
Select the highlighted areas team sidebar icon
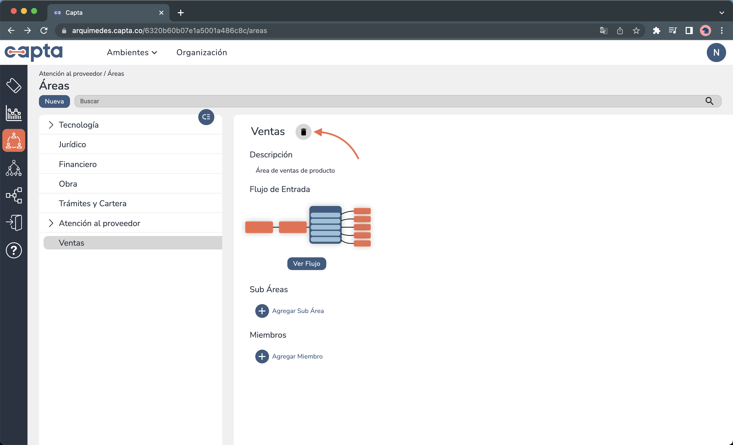(14, 141)
